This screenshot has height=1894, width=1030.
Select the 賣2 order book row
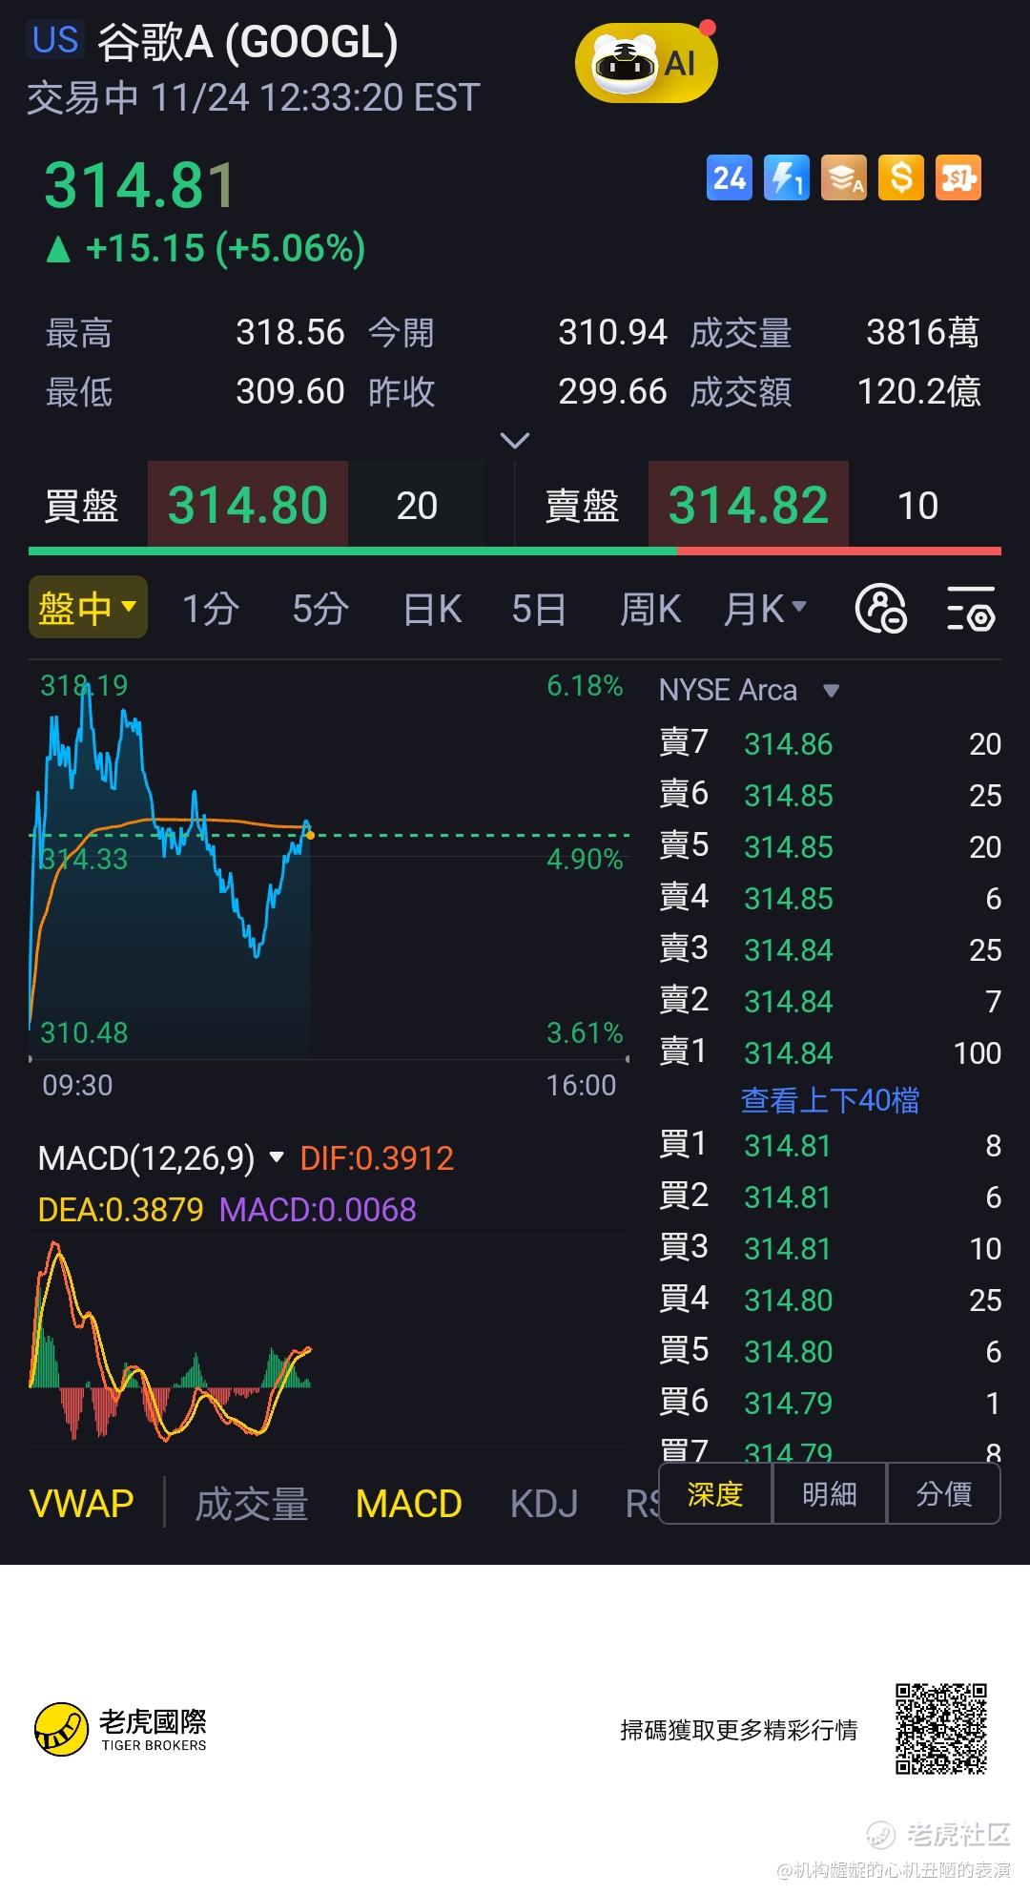click(830, 1001)
